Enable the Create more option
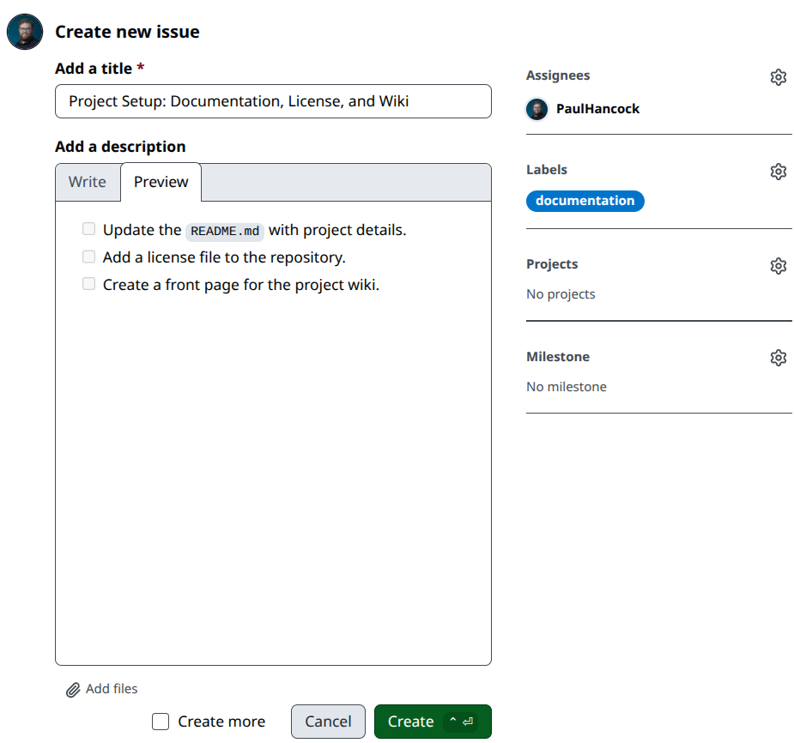The image size is (794, 743). pos(161,722)
